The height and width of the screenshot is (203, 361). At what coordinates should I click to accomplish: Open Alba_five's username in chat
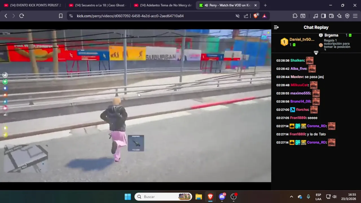point(298,69)
